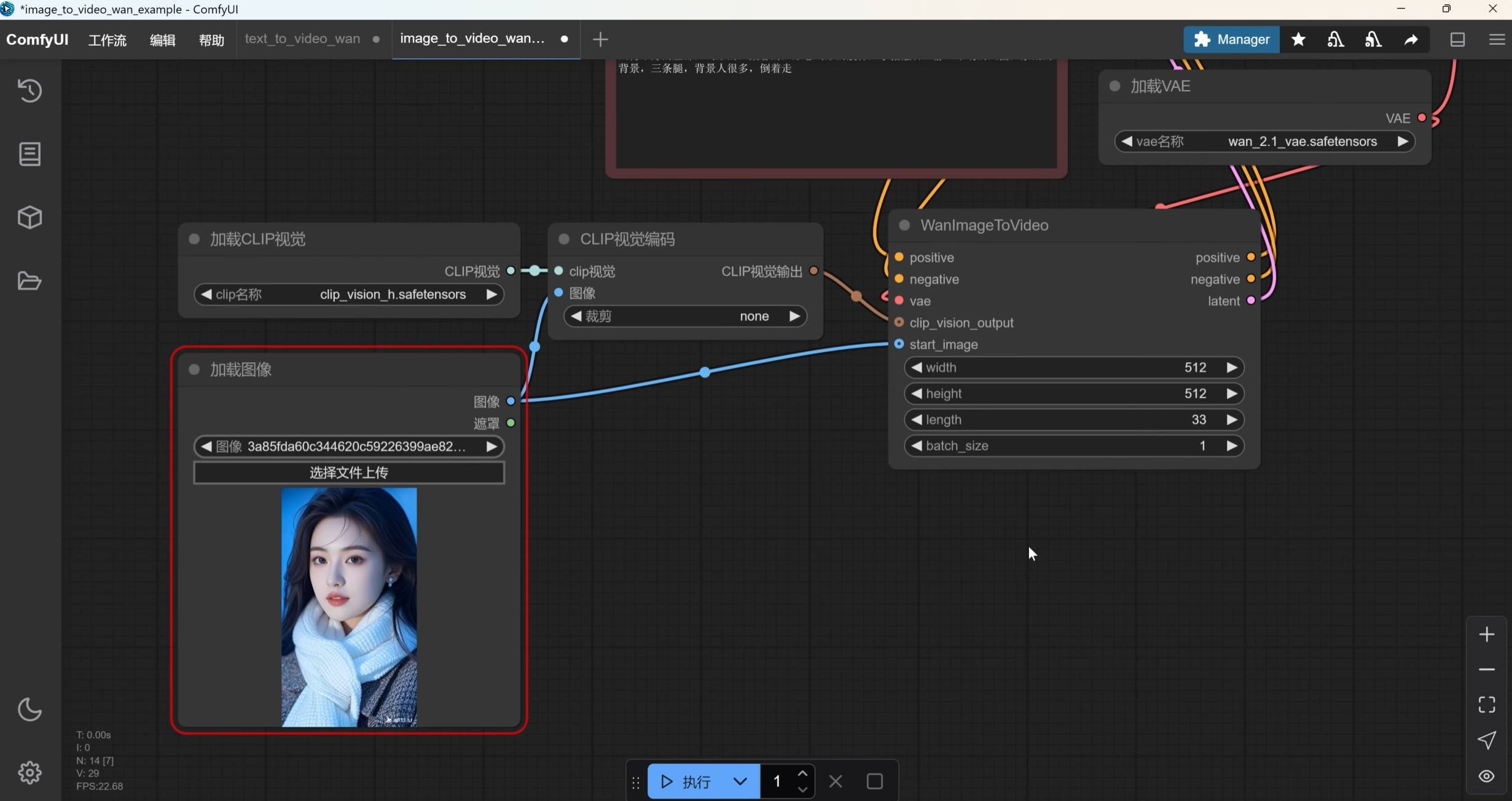This screenshot has height=801, width=1512.
Task: Open the clip名称 model selector
Action: [349, 295]
